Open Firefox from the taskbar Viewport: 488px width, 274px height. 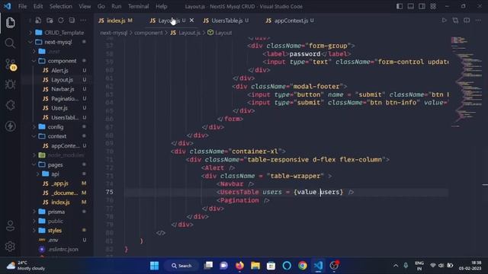[239, 266]
